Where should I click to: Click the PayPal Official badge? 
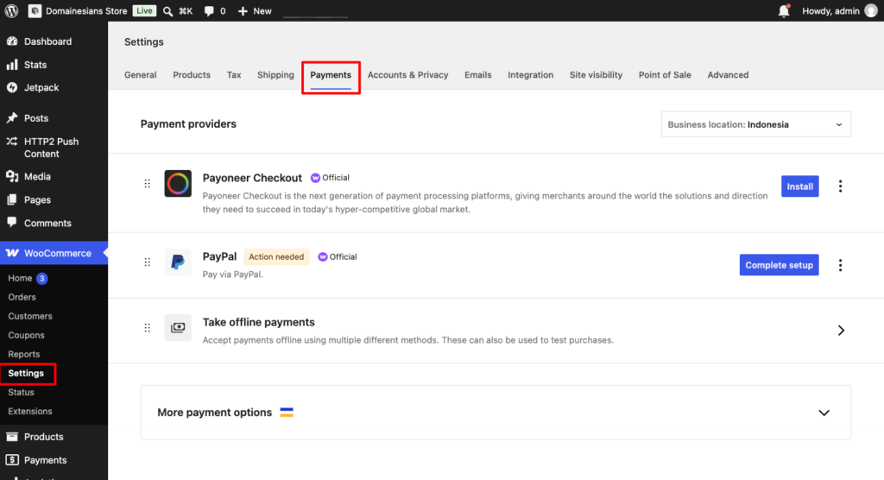coord(338,256)
